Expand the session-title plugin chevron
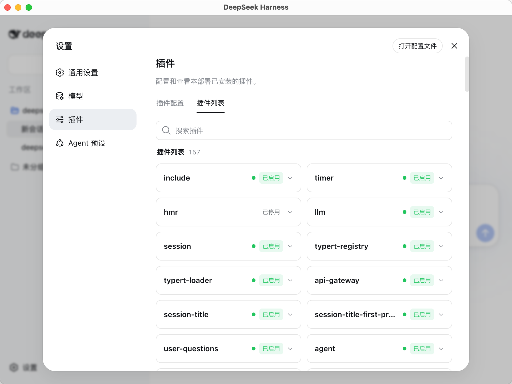Viewport: 512px width, 384px height. point(290,314)
